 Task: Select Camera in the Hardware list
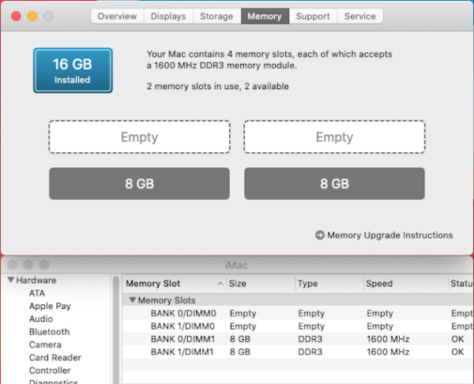pyautogui.click(x=45, y=345)
